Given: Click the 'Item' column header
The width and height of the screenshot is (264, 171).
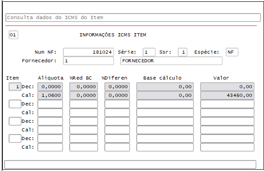Looking at the screenshot, I should point(12,78).
